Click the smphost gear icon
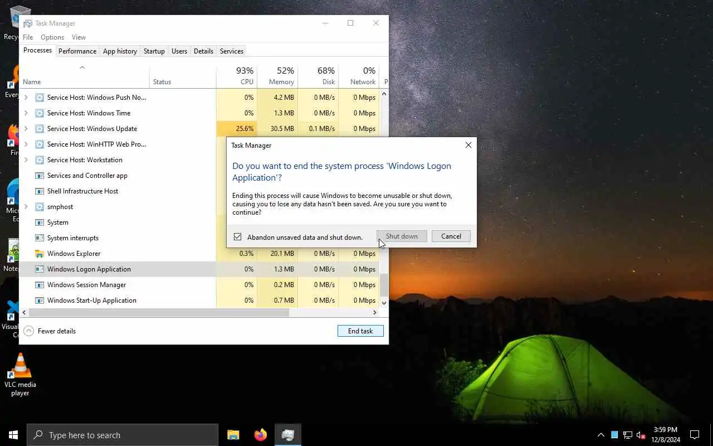 point(40,207)
